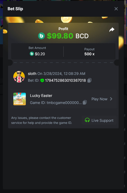Copy the Bet ID number
The height and width of the screenshot is (193, 127).
pos(89,80)
